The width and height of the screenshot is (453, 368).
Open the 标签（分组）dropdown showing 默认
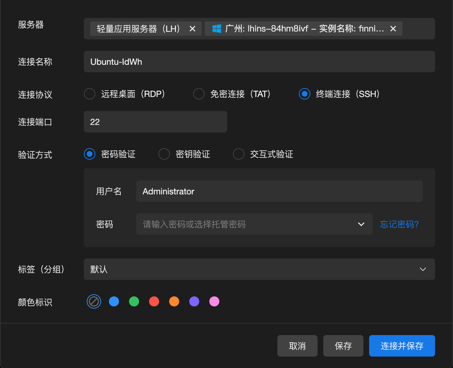coord(259,269)
